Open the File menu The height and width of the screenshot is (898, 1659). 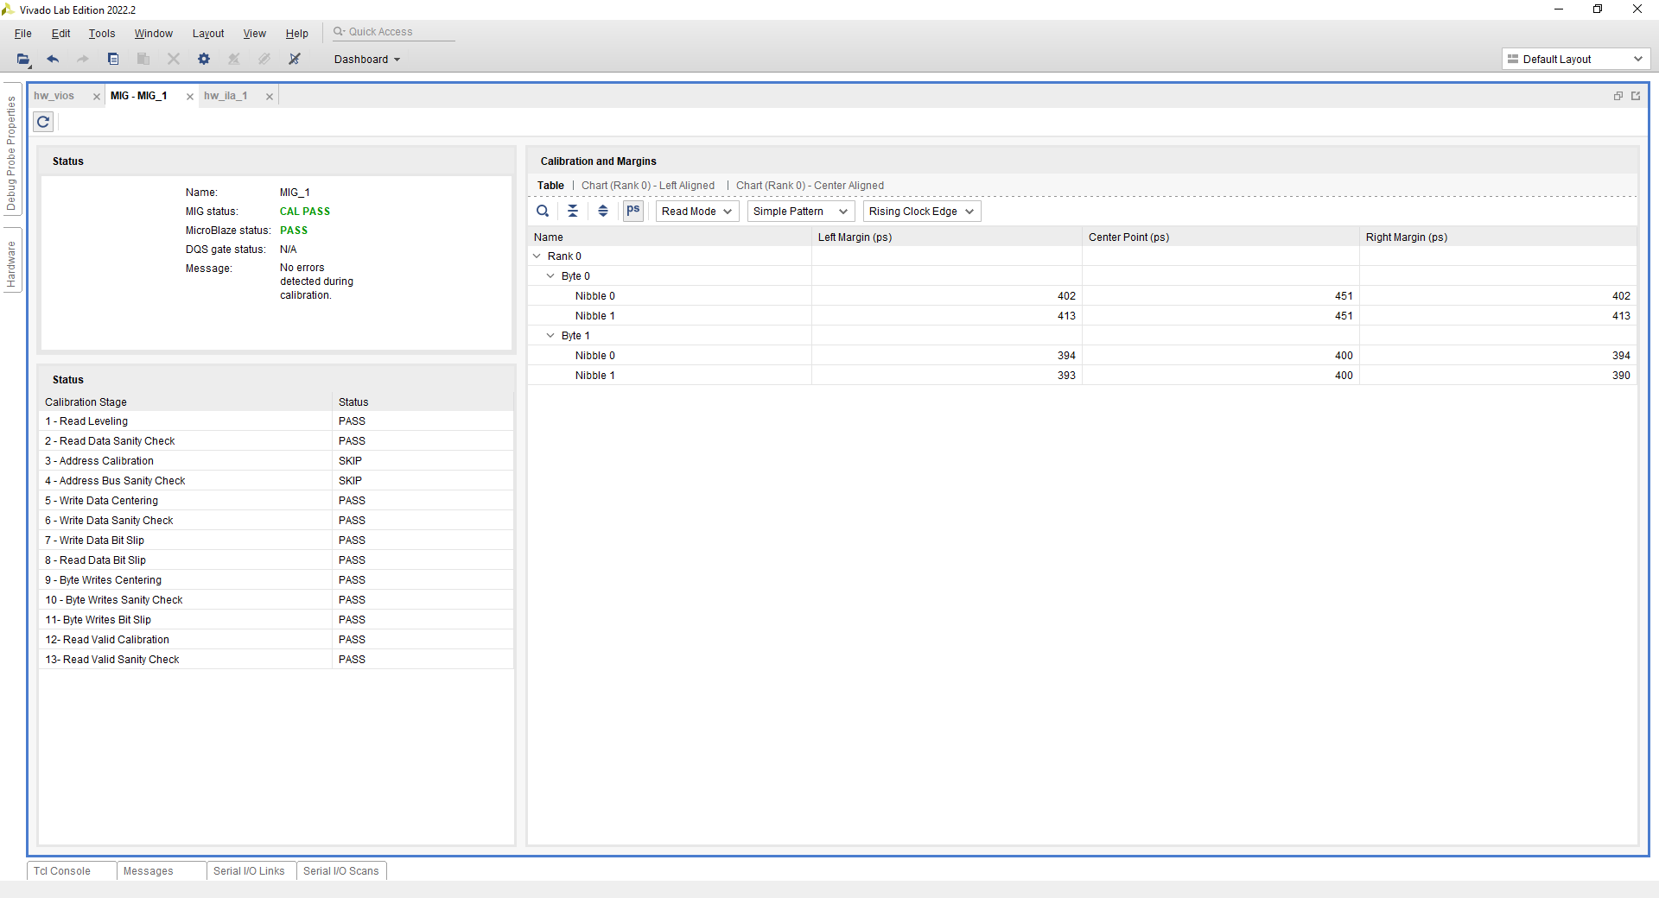[x=23, y=34]
